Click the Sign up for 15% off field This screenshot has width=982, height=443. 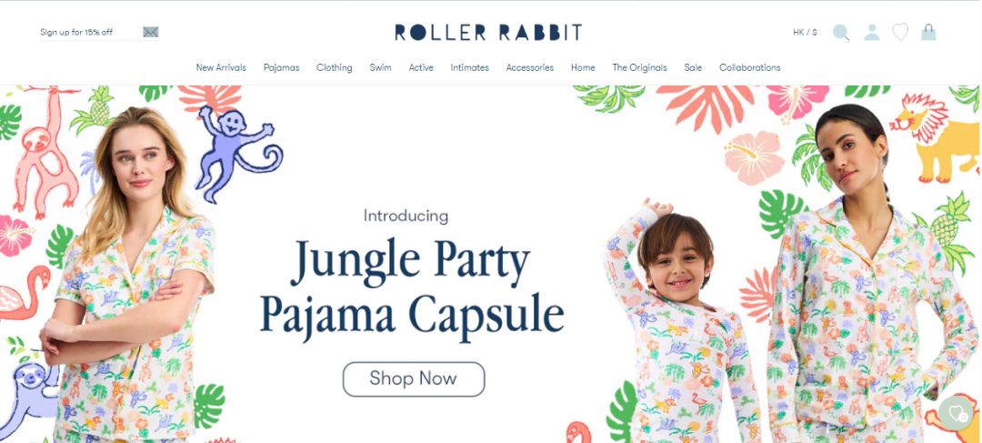pos(91,33)
